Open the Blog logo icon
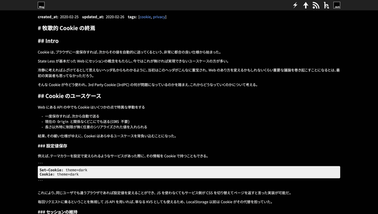This screenshot has width=378, height=214. coord(41,5)
